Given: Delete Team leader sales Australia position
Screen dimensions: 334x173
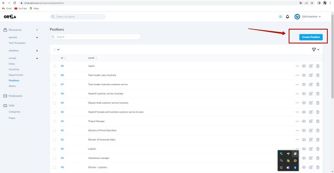Looking at the screenshot, I should point(318,75).
